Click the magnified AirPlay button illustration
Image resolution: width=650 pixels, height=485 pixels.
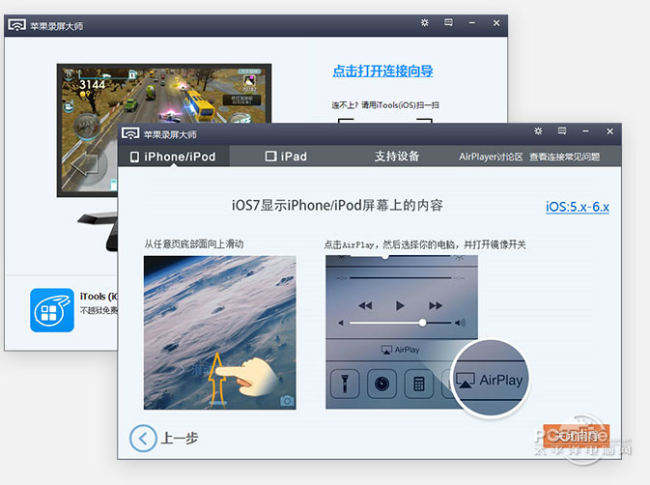(490, 379)
